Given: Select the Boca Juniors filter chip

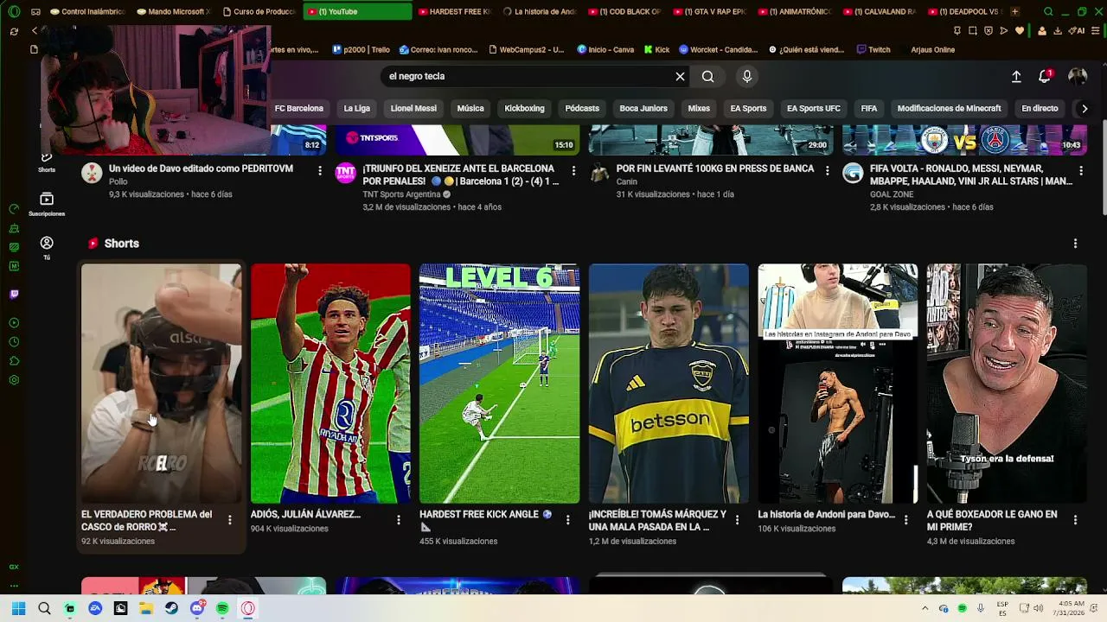Looking at the screenshot, I should 643,108.
